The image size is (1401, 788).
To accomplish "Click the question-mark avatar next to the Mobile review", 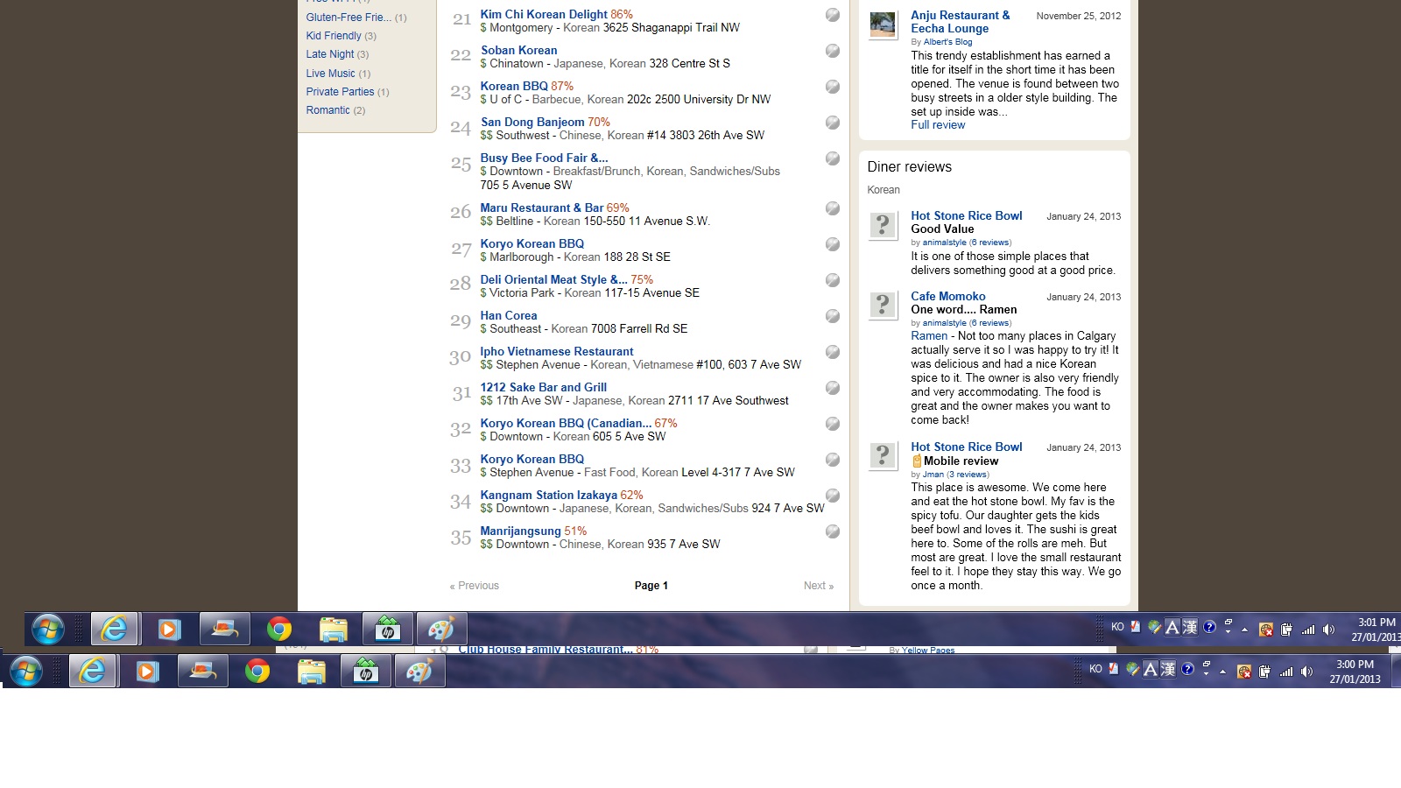I will [x=883, y=455].
